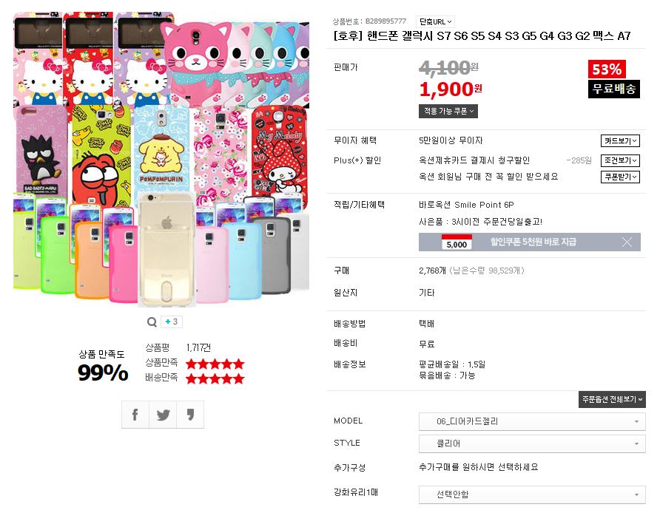Click the magnifier zoom icon under image

(x=152, y=322)
